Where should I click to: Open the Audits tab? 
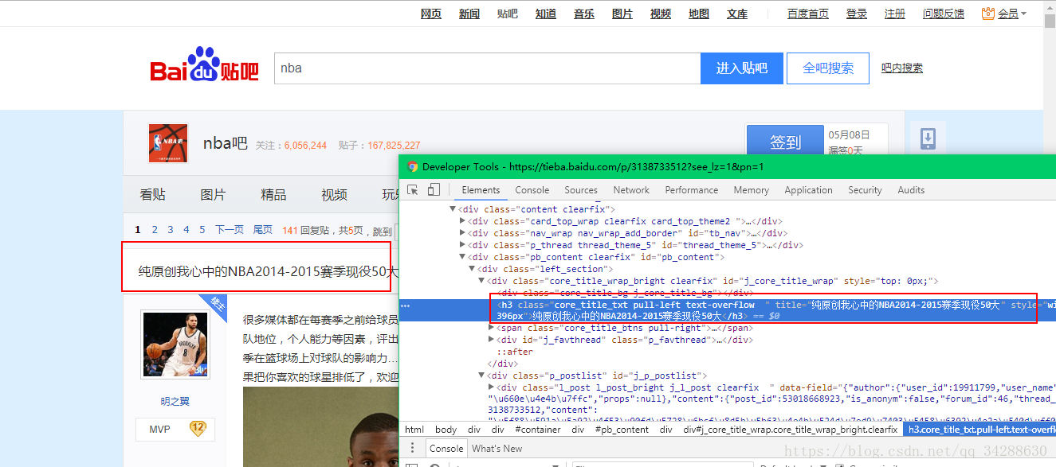(x=911, y=190)
